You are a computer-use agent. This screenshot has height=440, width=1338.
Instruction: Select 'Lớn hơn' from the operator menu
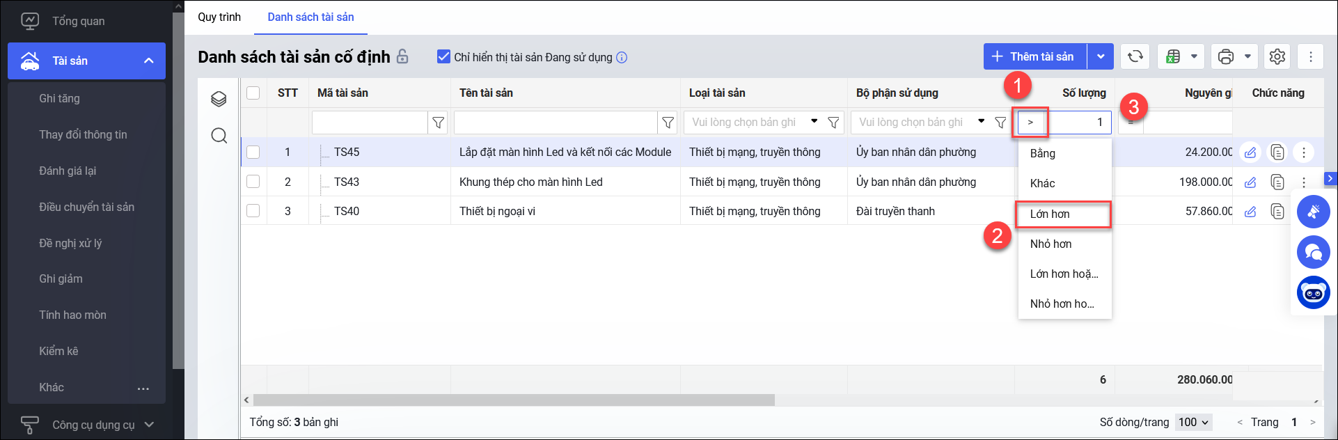pos(1063,214)
